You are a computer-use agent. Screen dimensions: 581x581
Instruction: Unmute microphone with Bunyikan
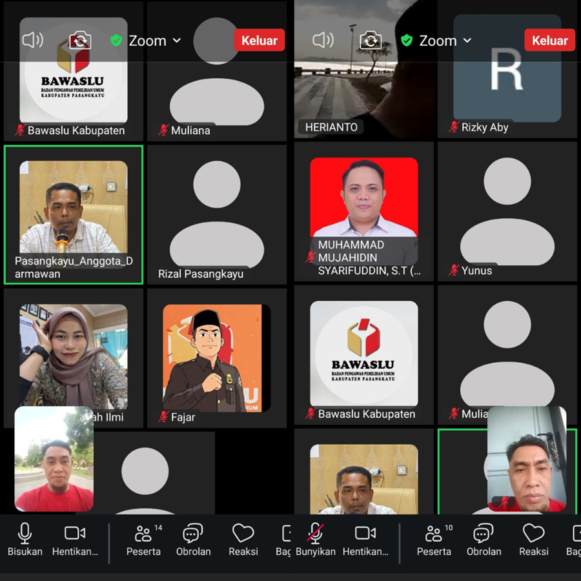315,540
